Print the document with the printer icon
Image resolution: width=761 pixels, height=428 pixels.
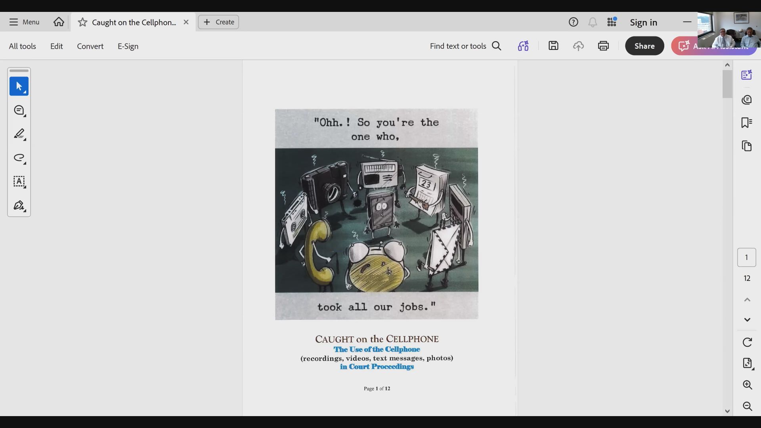[x=603, y=46]
